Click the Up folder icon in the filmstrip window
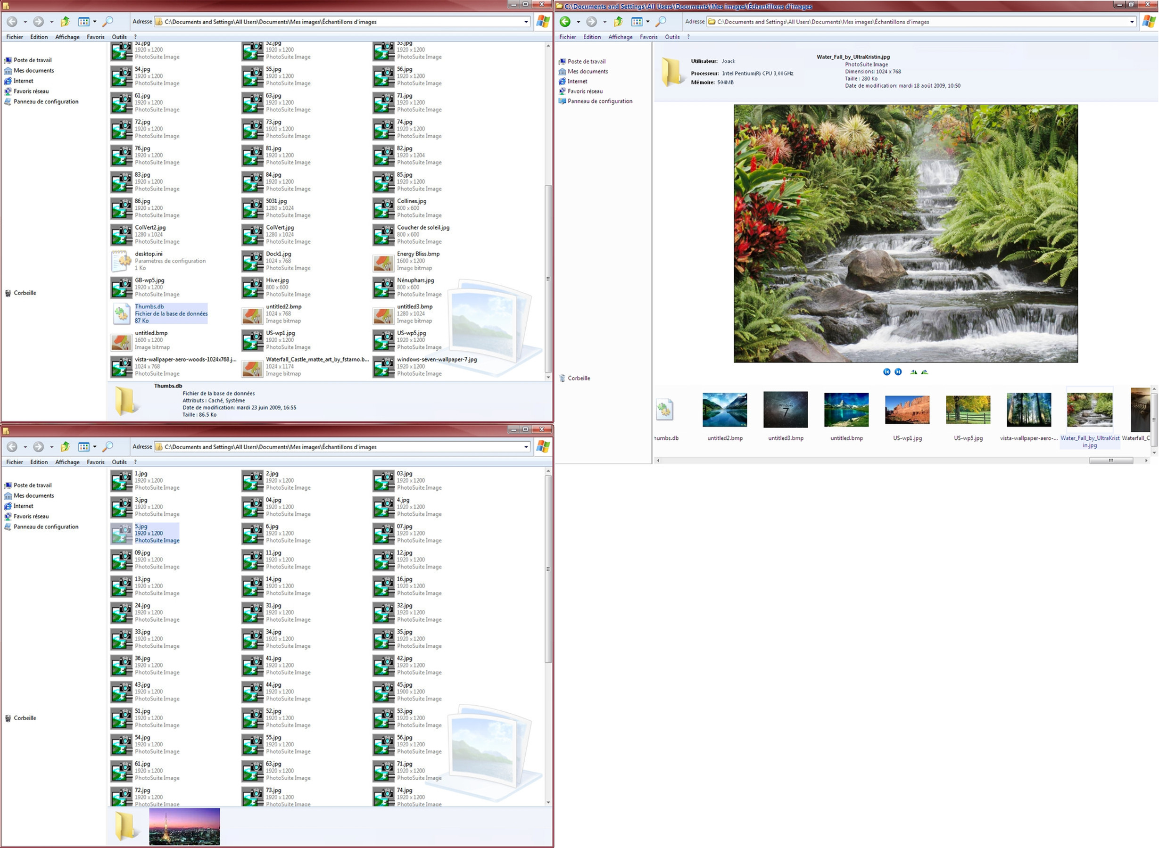 tap(618, 22)
